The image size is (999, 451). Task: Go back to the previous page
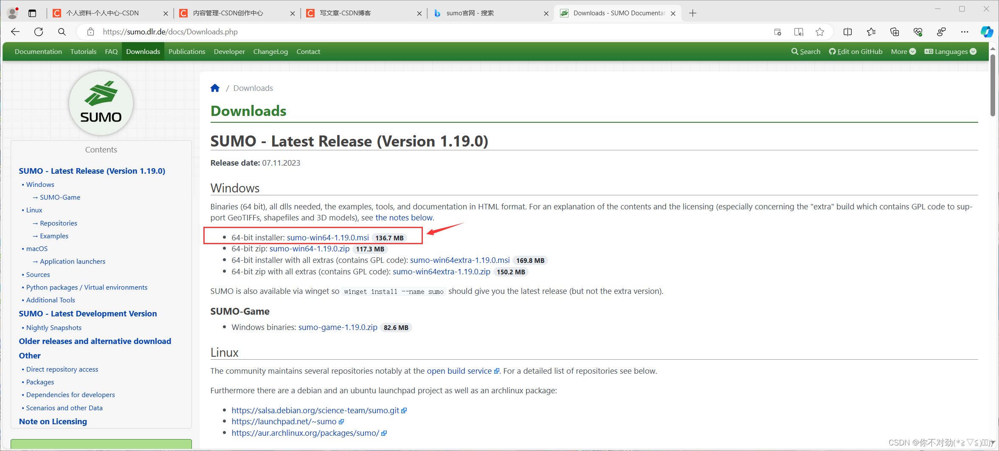(x=15, y=32)
